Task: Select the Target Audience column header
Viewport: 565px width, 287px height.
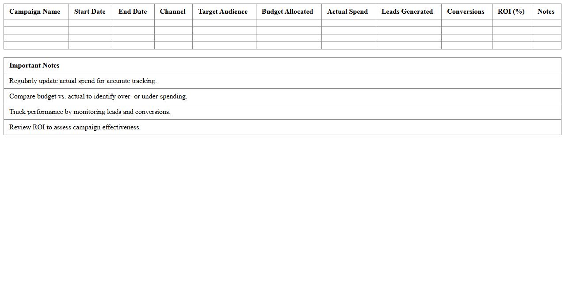Action: tap(223, 11)
